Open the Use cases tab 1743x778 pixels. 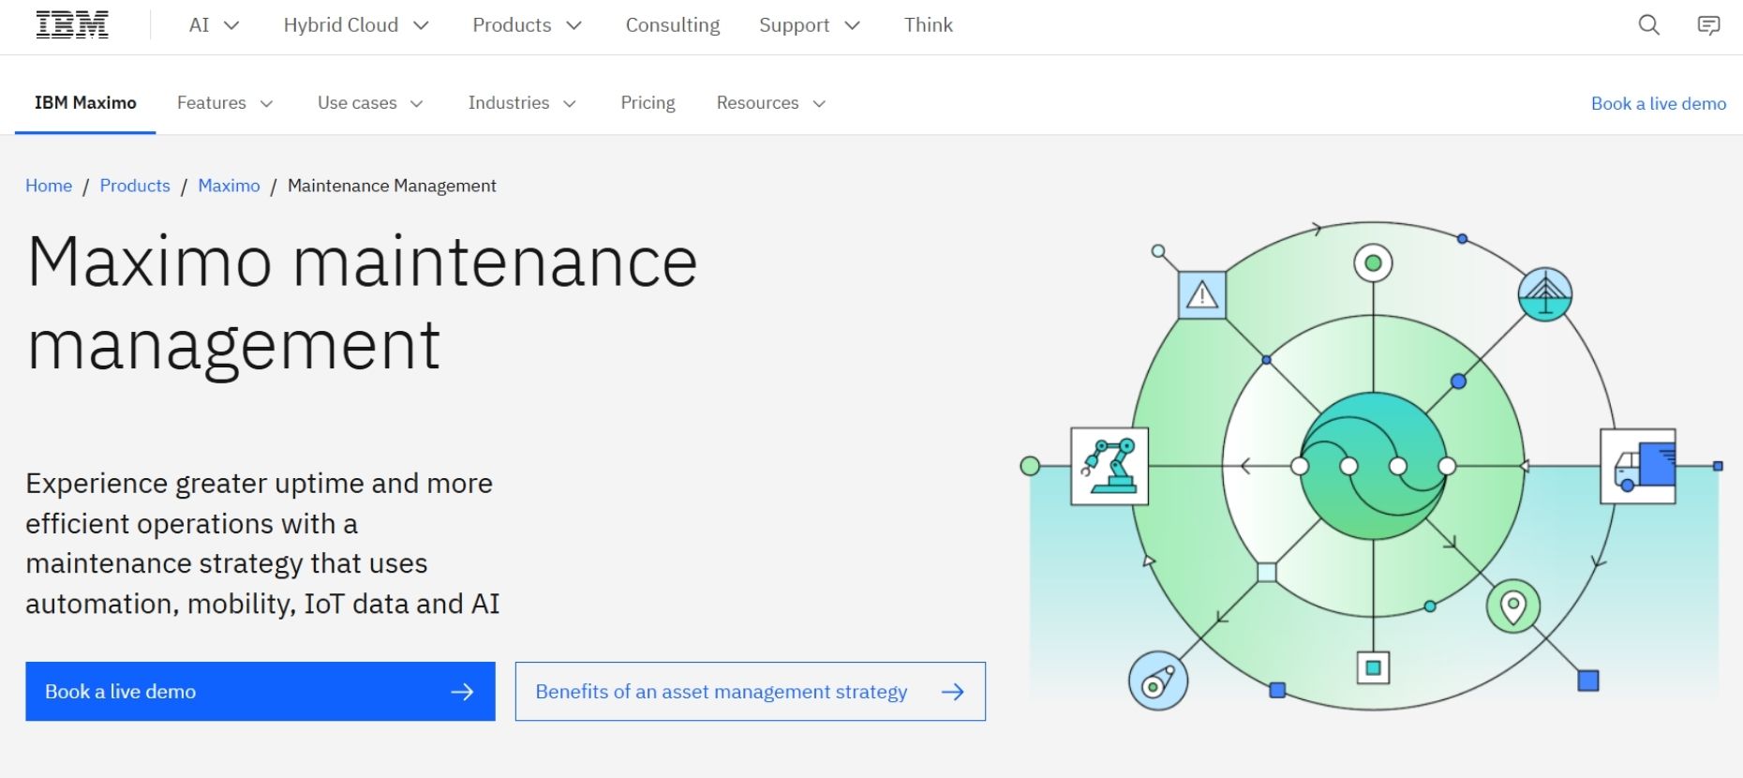coord(370,103)
